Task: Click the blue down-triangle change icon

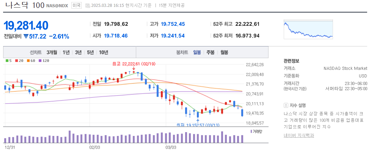Action: click(x=26, y=36)
